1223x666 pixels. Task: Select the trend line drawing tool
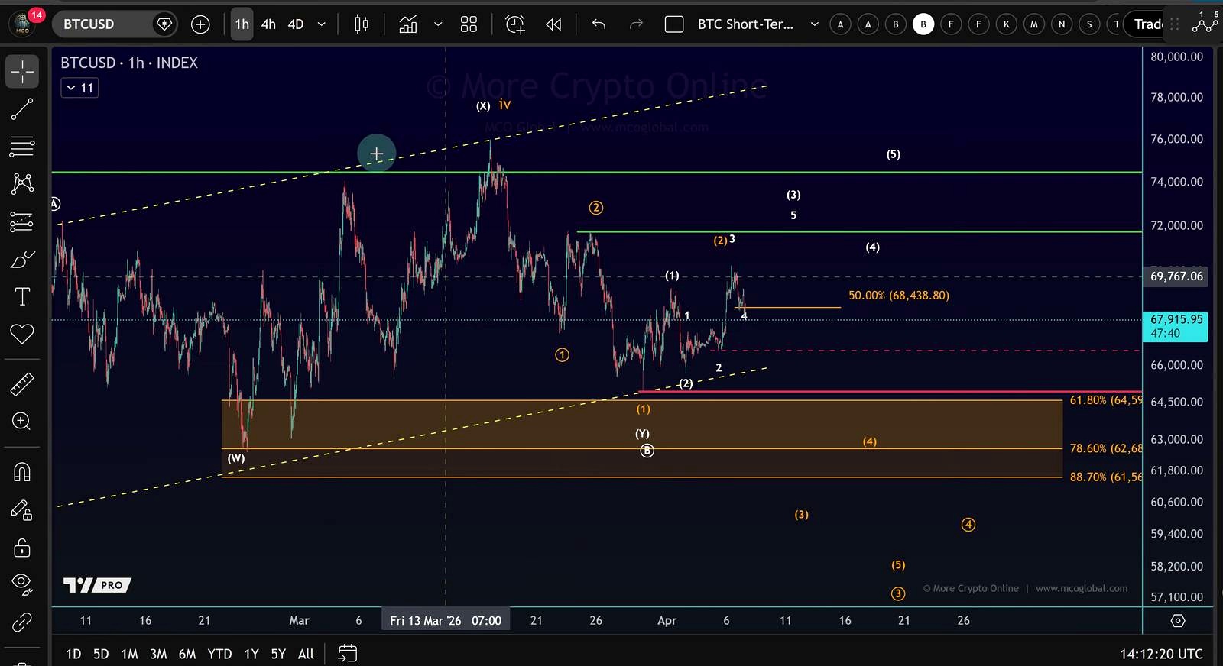pyautogui.click(x=22, y=109)
